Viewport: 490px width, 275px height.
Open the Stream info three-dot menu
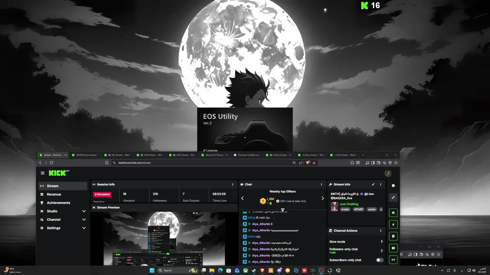381,184
